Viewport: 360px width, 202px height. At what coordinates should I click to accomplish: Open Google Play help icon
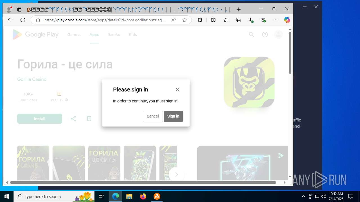pos(265,35)
